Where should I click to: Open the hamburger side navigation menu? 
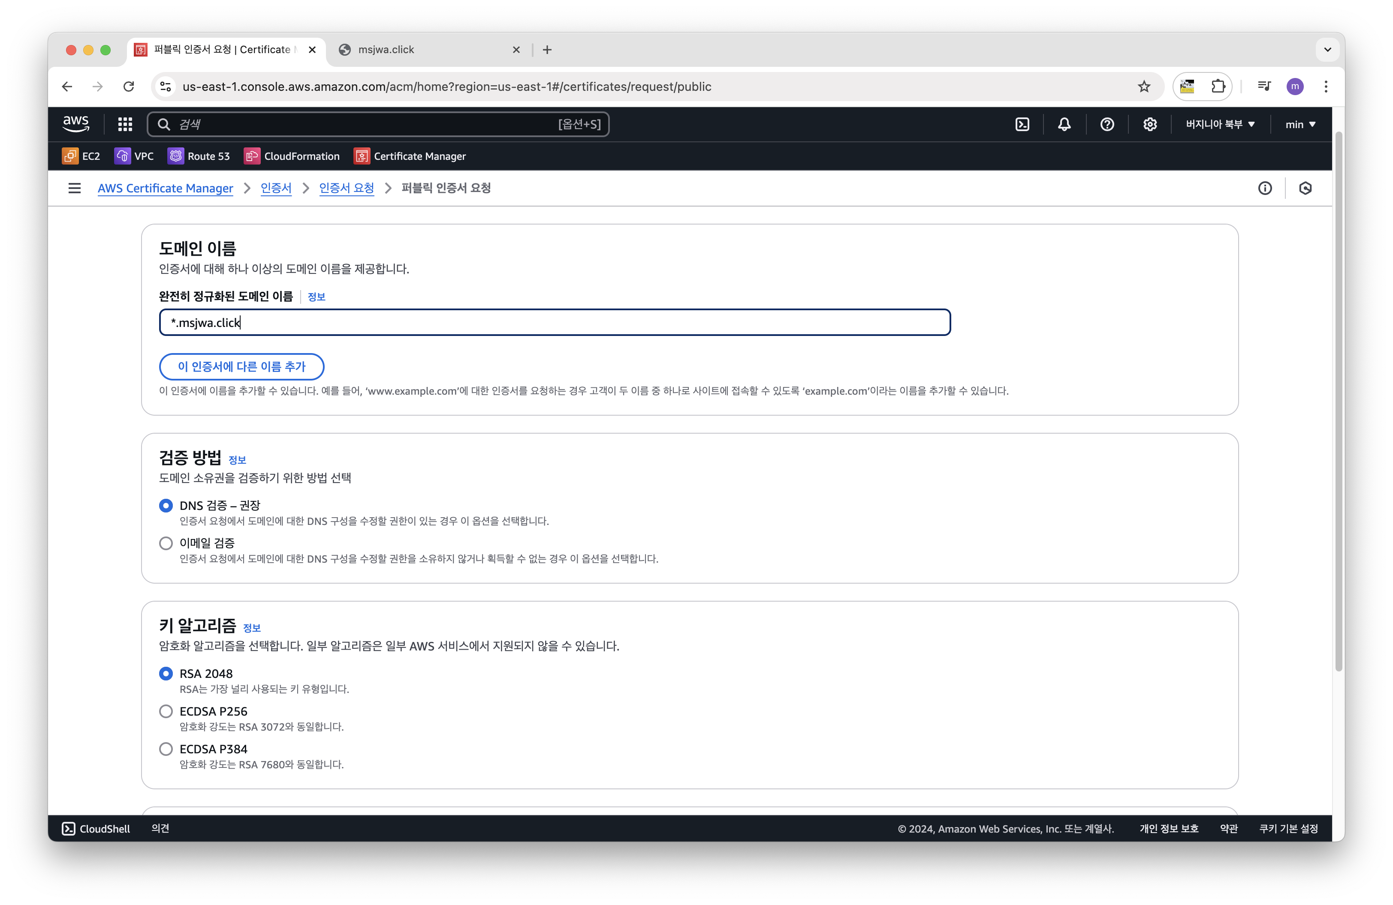pos(74,188)
